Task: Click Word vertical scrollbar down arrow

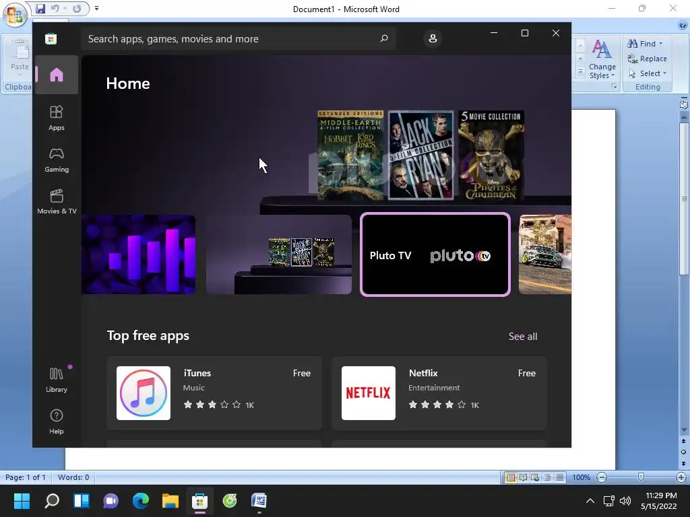Action: click(x=683, y=430)
